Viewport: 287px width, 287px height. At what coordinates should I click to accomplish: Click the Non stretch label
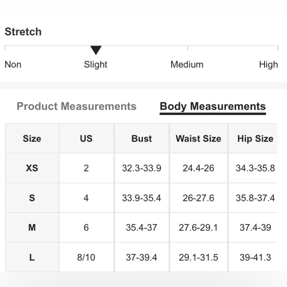pyautogui.click(x=13, y=64)
